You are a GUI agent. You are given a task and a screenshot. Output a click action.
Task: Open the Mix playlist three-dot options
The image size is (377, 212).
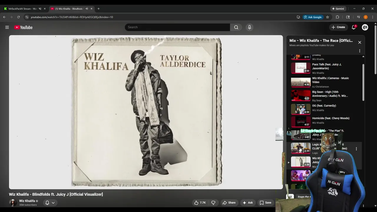click(360, 51)
